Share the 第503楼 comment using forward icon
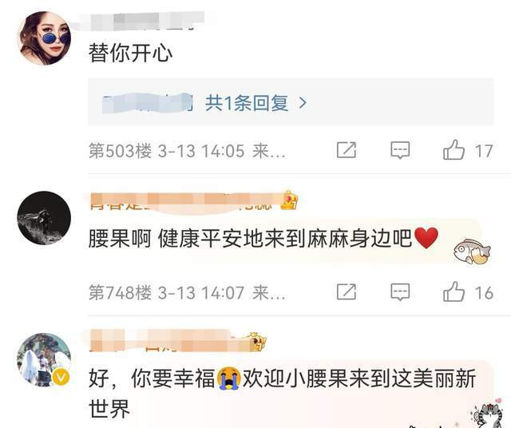Screen dimensions: 511x428 click(x=346, y=150)
